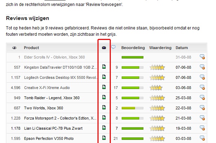Click the star rating for Kingston DataTraveler

157,67
